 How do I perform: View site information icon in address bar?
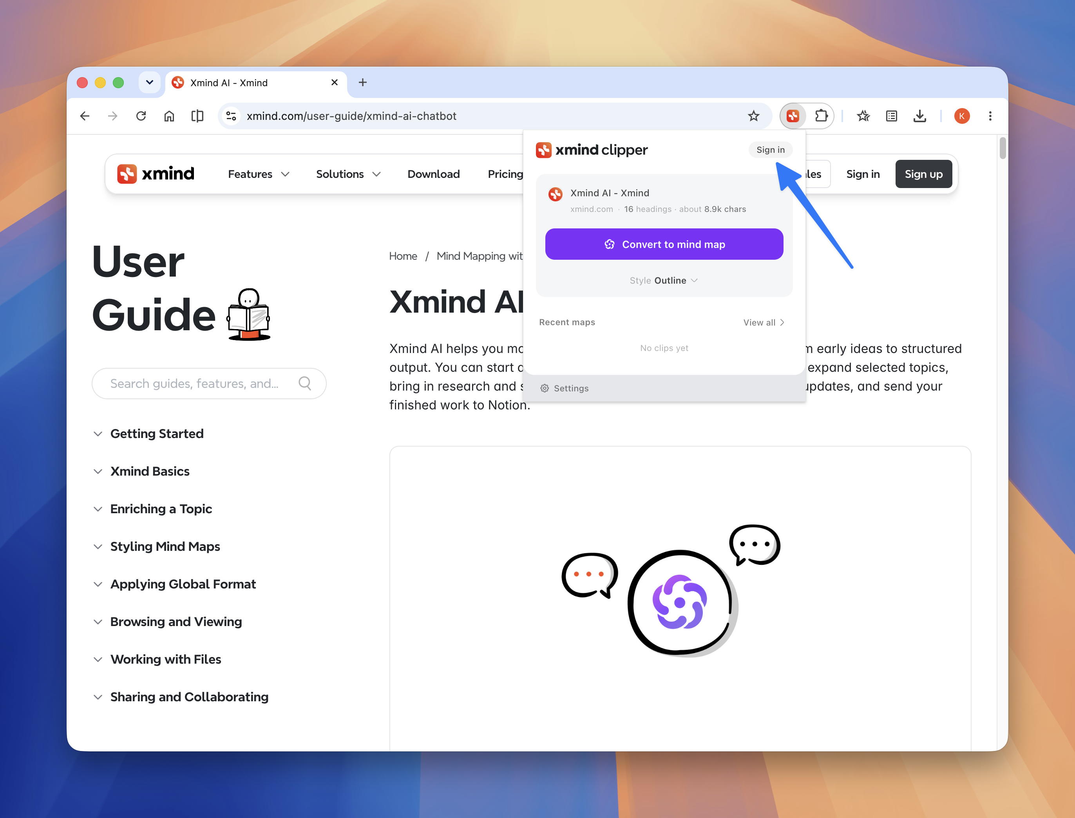coord(231,116)
